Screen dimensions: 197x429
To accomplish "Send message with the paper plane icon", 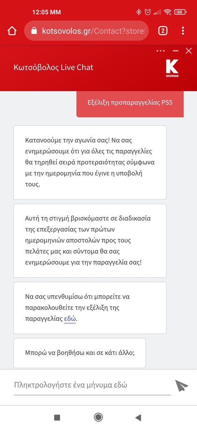I will pos(181,386).
